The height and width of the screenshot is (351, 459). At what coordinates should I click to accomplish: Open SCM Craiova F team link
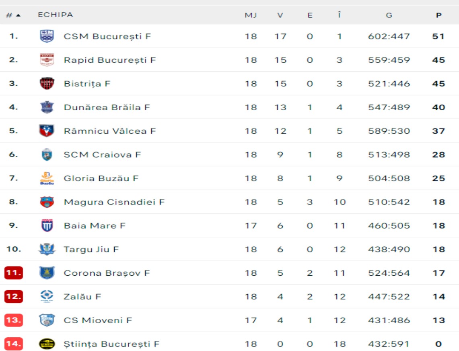click(102, 155)
